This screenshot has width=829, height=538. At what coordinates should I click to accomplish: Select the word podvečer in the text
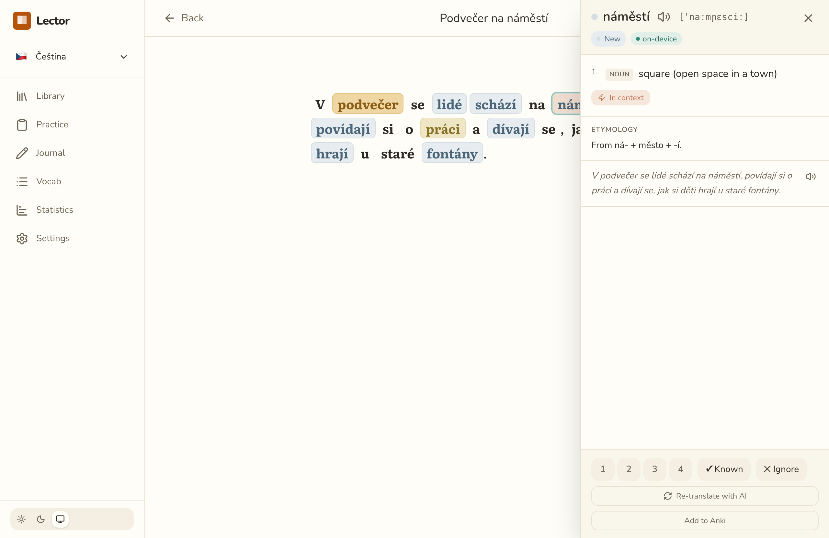368,104
